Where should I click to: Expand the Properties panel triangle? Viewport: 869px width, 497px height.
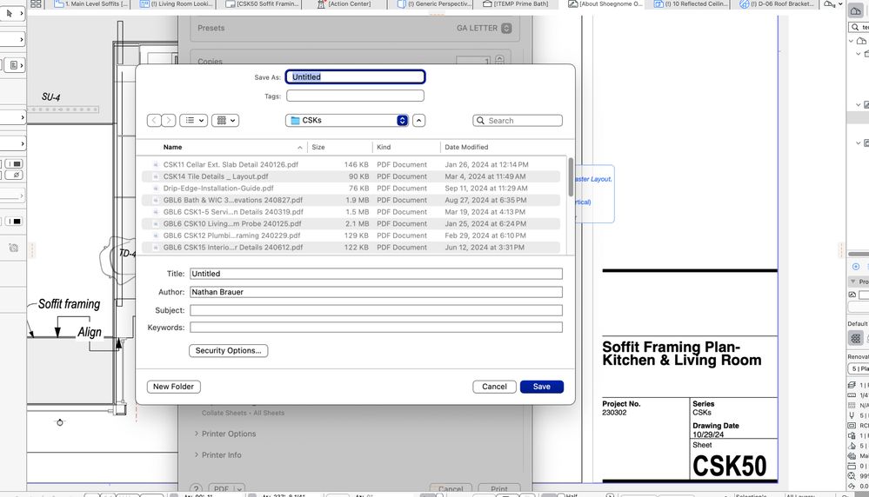852,282
